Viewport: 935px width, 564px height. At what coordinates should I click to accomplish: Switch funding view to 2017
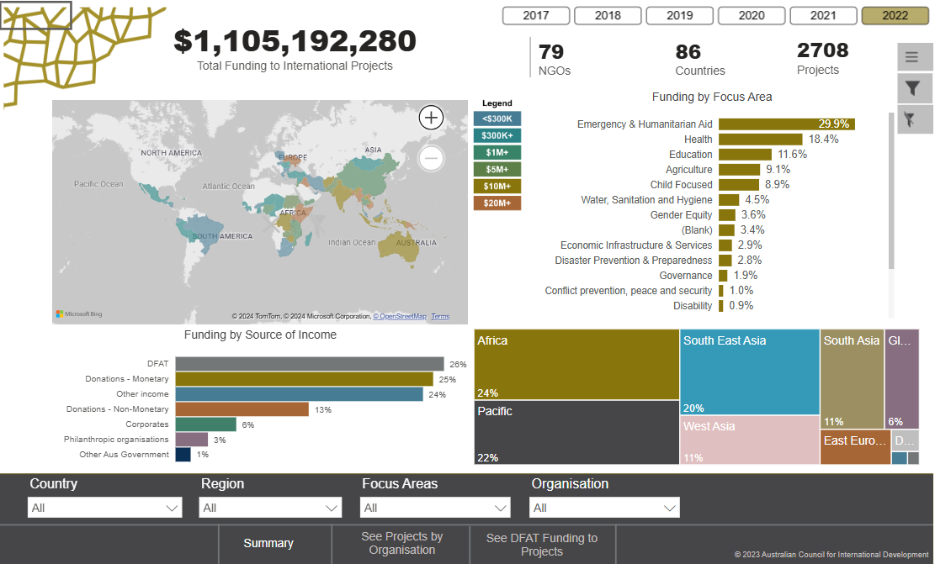(535, 15)
